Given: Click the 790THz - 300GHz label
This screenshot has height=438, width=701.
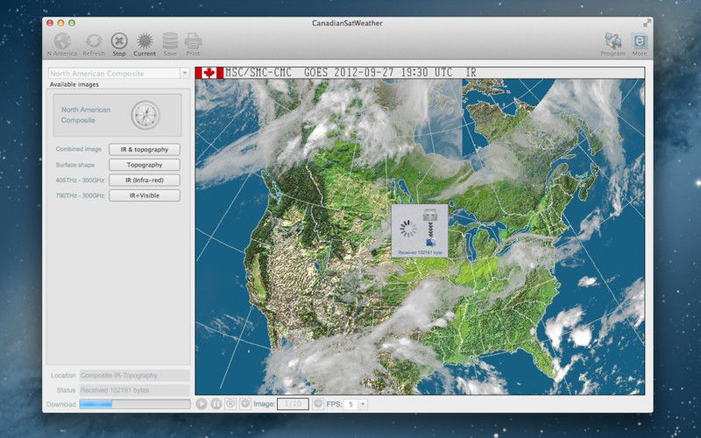Looking at the screenshot, I should [x=80, y=195].
